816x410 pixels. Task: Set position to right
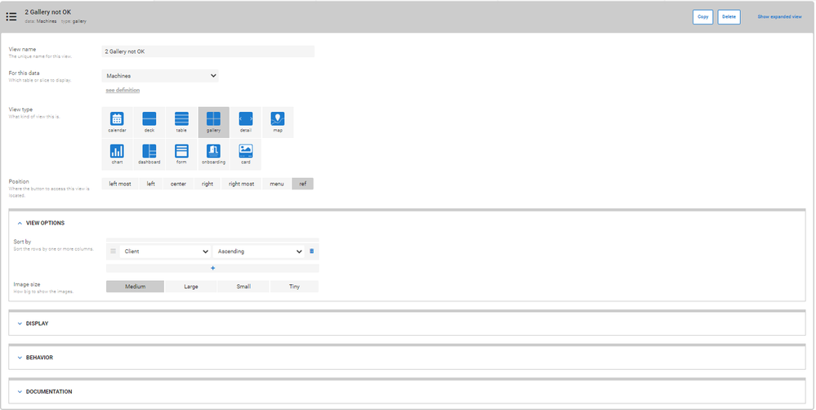click(x=207, y=184)
